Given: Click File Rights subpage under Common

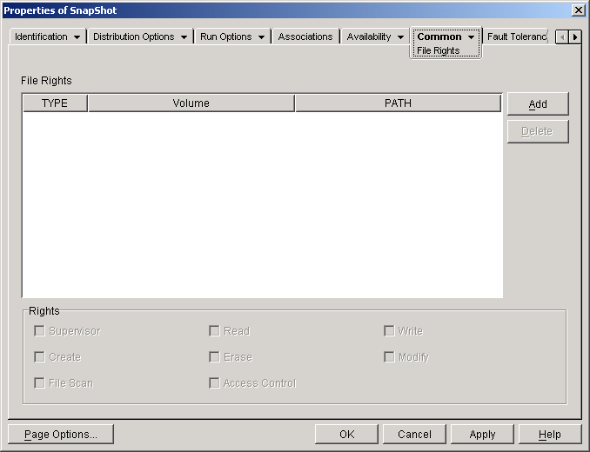Looking at the screenshot, I should coord(439,50).
